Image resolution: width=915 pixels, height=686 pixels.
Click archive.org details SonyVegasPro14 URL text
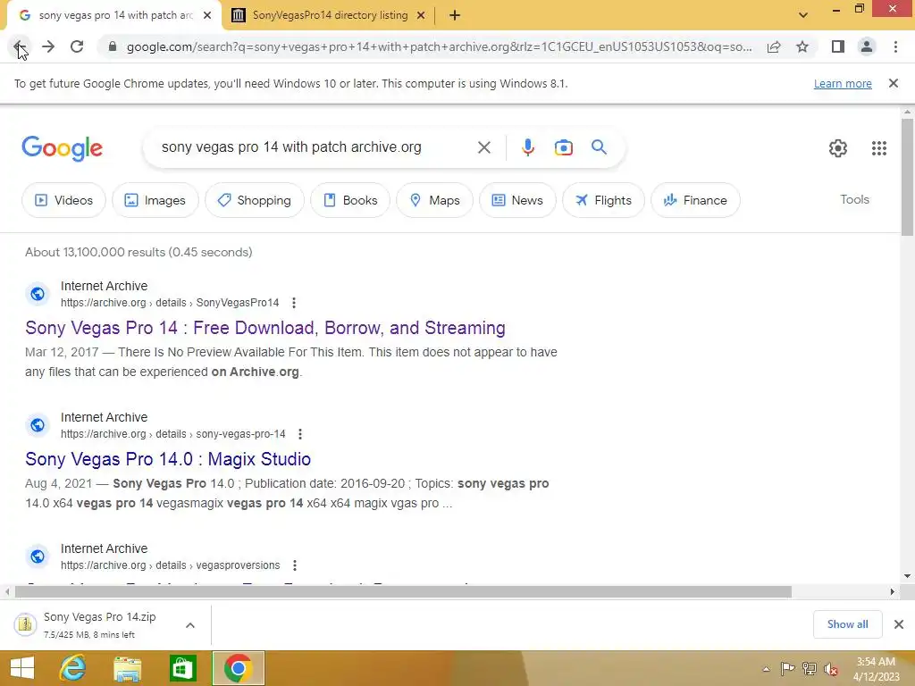point(170,303)
